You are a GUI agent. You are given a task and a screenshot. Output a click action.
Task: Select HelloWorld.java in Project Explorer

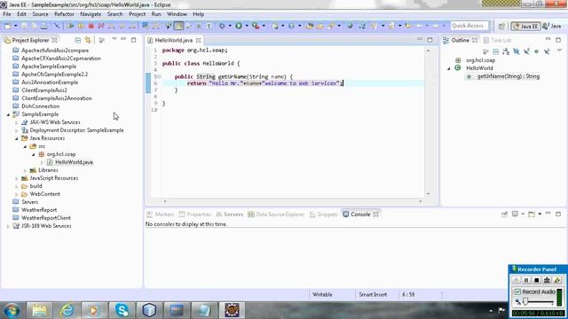pyautogui.click(x=74, y=162)
